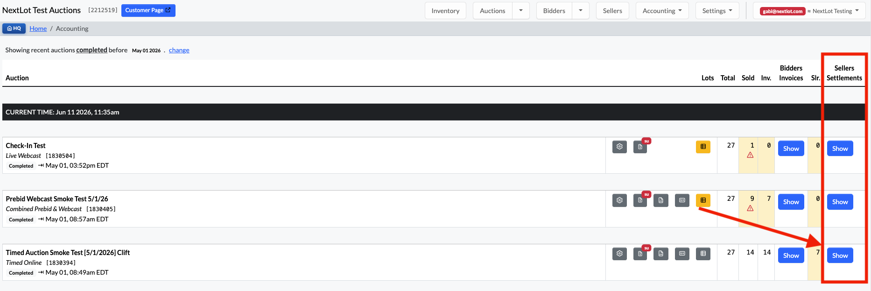This screenshot has height=291, width=871.
Task: Click the change date link
Action: click(x=179, y=50)
